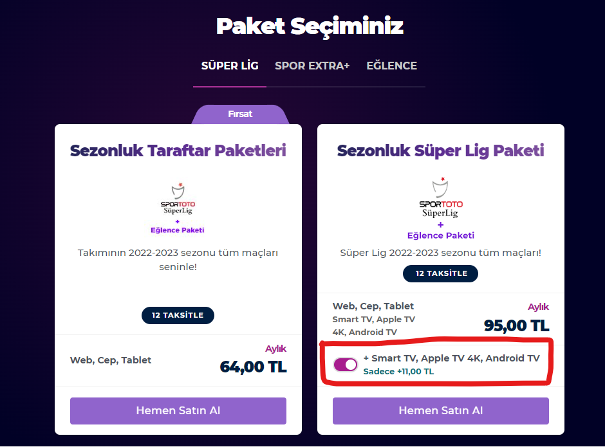Click the + Smart TV, Apple TV 4K, Android TV label
The height and width of the screenshot is (447, 605).
point(451,358)
